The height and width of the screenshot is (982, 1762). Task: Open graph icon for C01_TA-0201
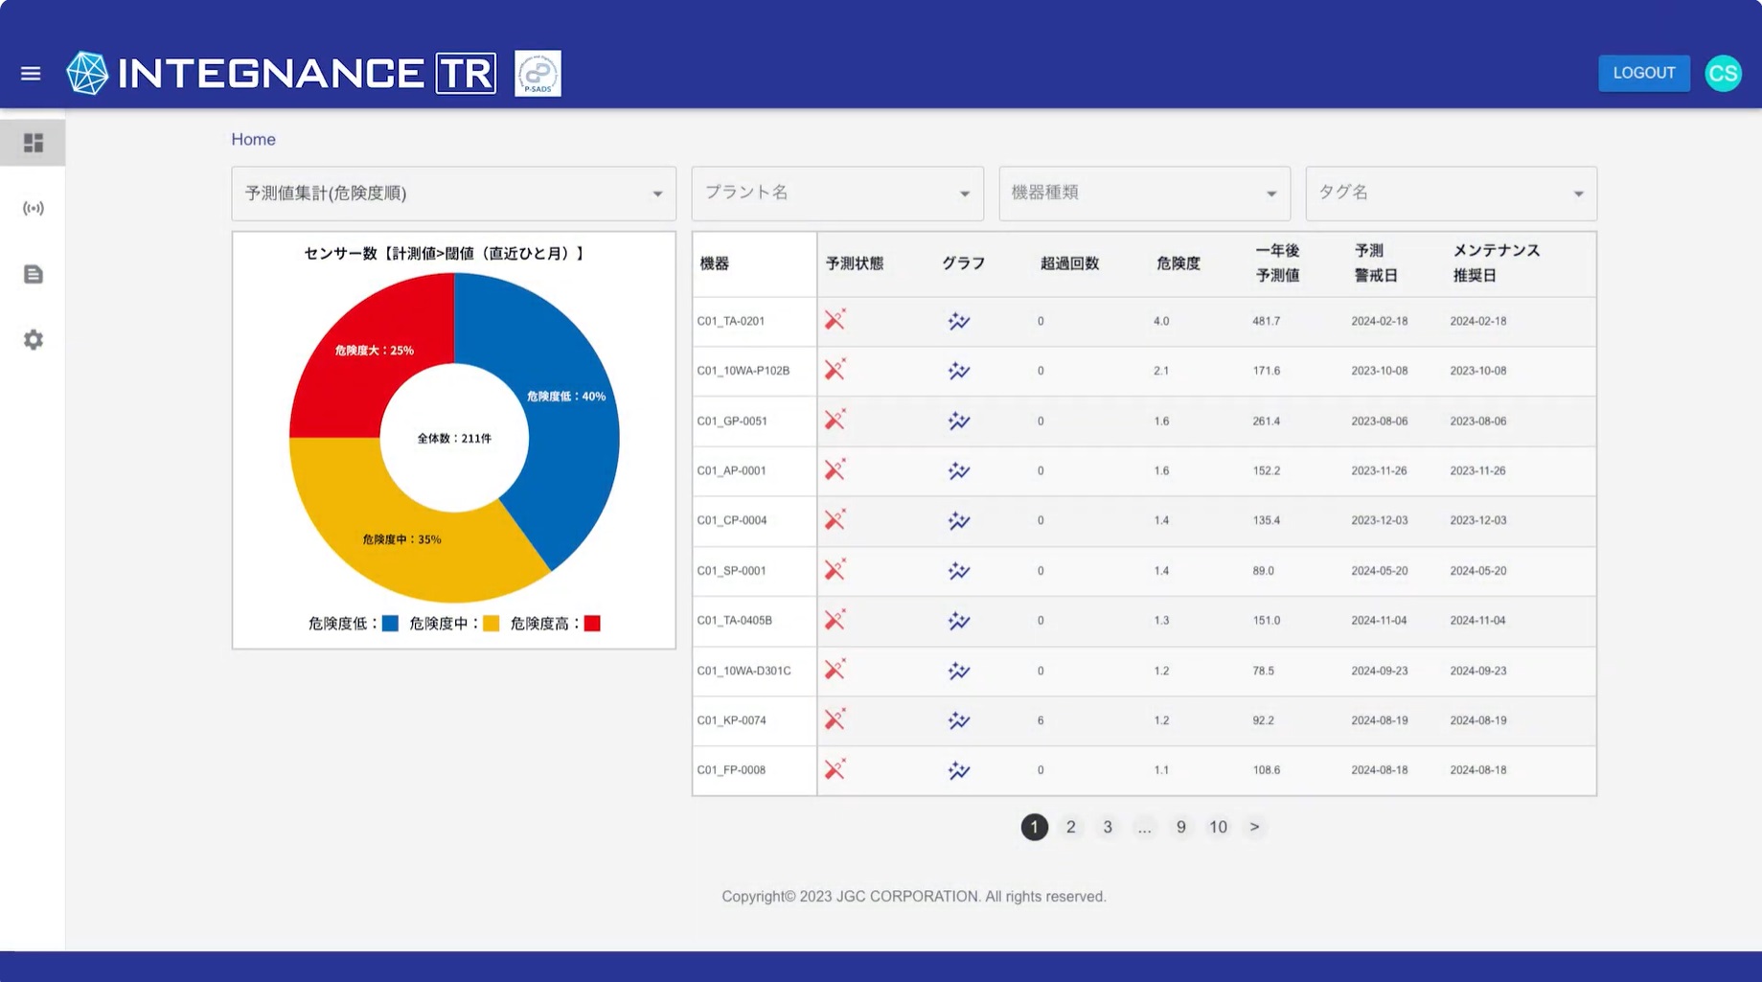tap(958, 321)
